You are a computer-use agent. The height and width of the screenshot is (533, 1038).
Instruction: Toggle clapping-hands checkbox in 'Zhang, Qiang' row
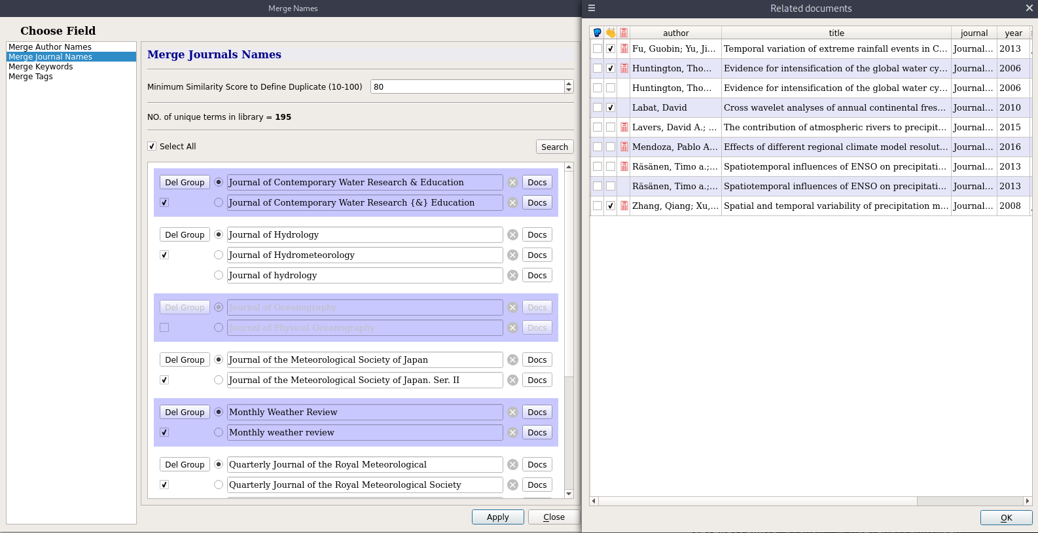[x=611, y=206]
